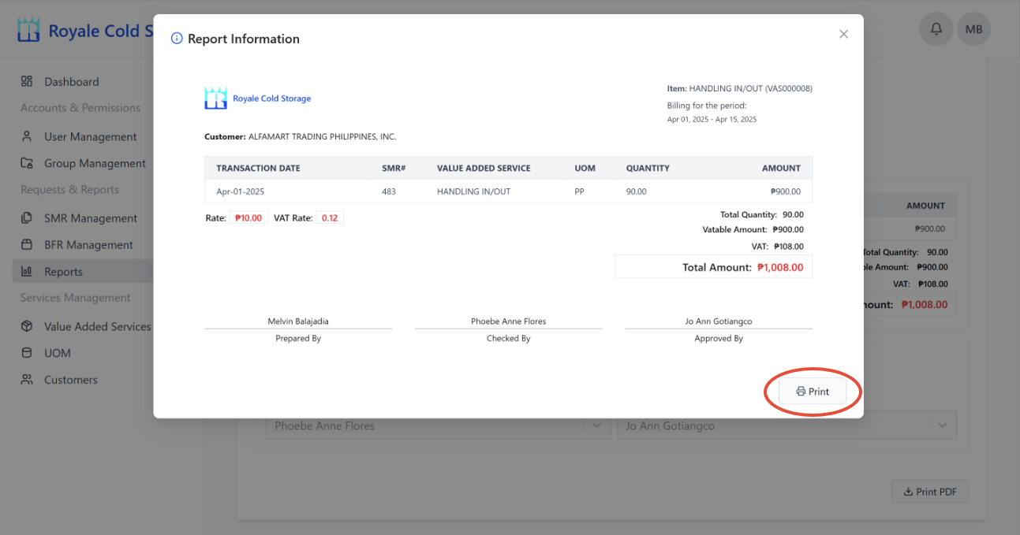Close the Report Information dialog
Viewport: 1020px width, 535px height.
pyautogui.click(x=843, y=34)
